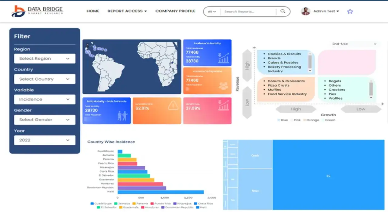Click the Home navigation link

click(93, 11)
